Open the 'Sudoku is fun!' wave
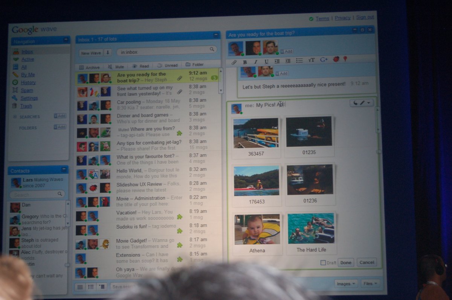This screenshot has height=300, width=452. [146, 229]
